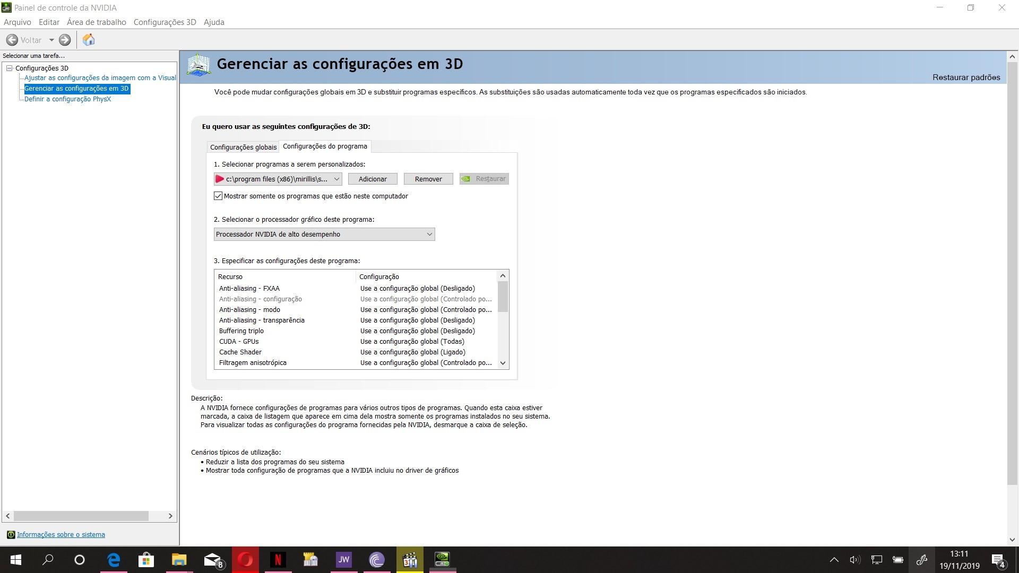This screenshot has width=1019, height=573.
Task: Switch to Configurações globais tab
Action: 243,147
